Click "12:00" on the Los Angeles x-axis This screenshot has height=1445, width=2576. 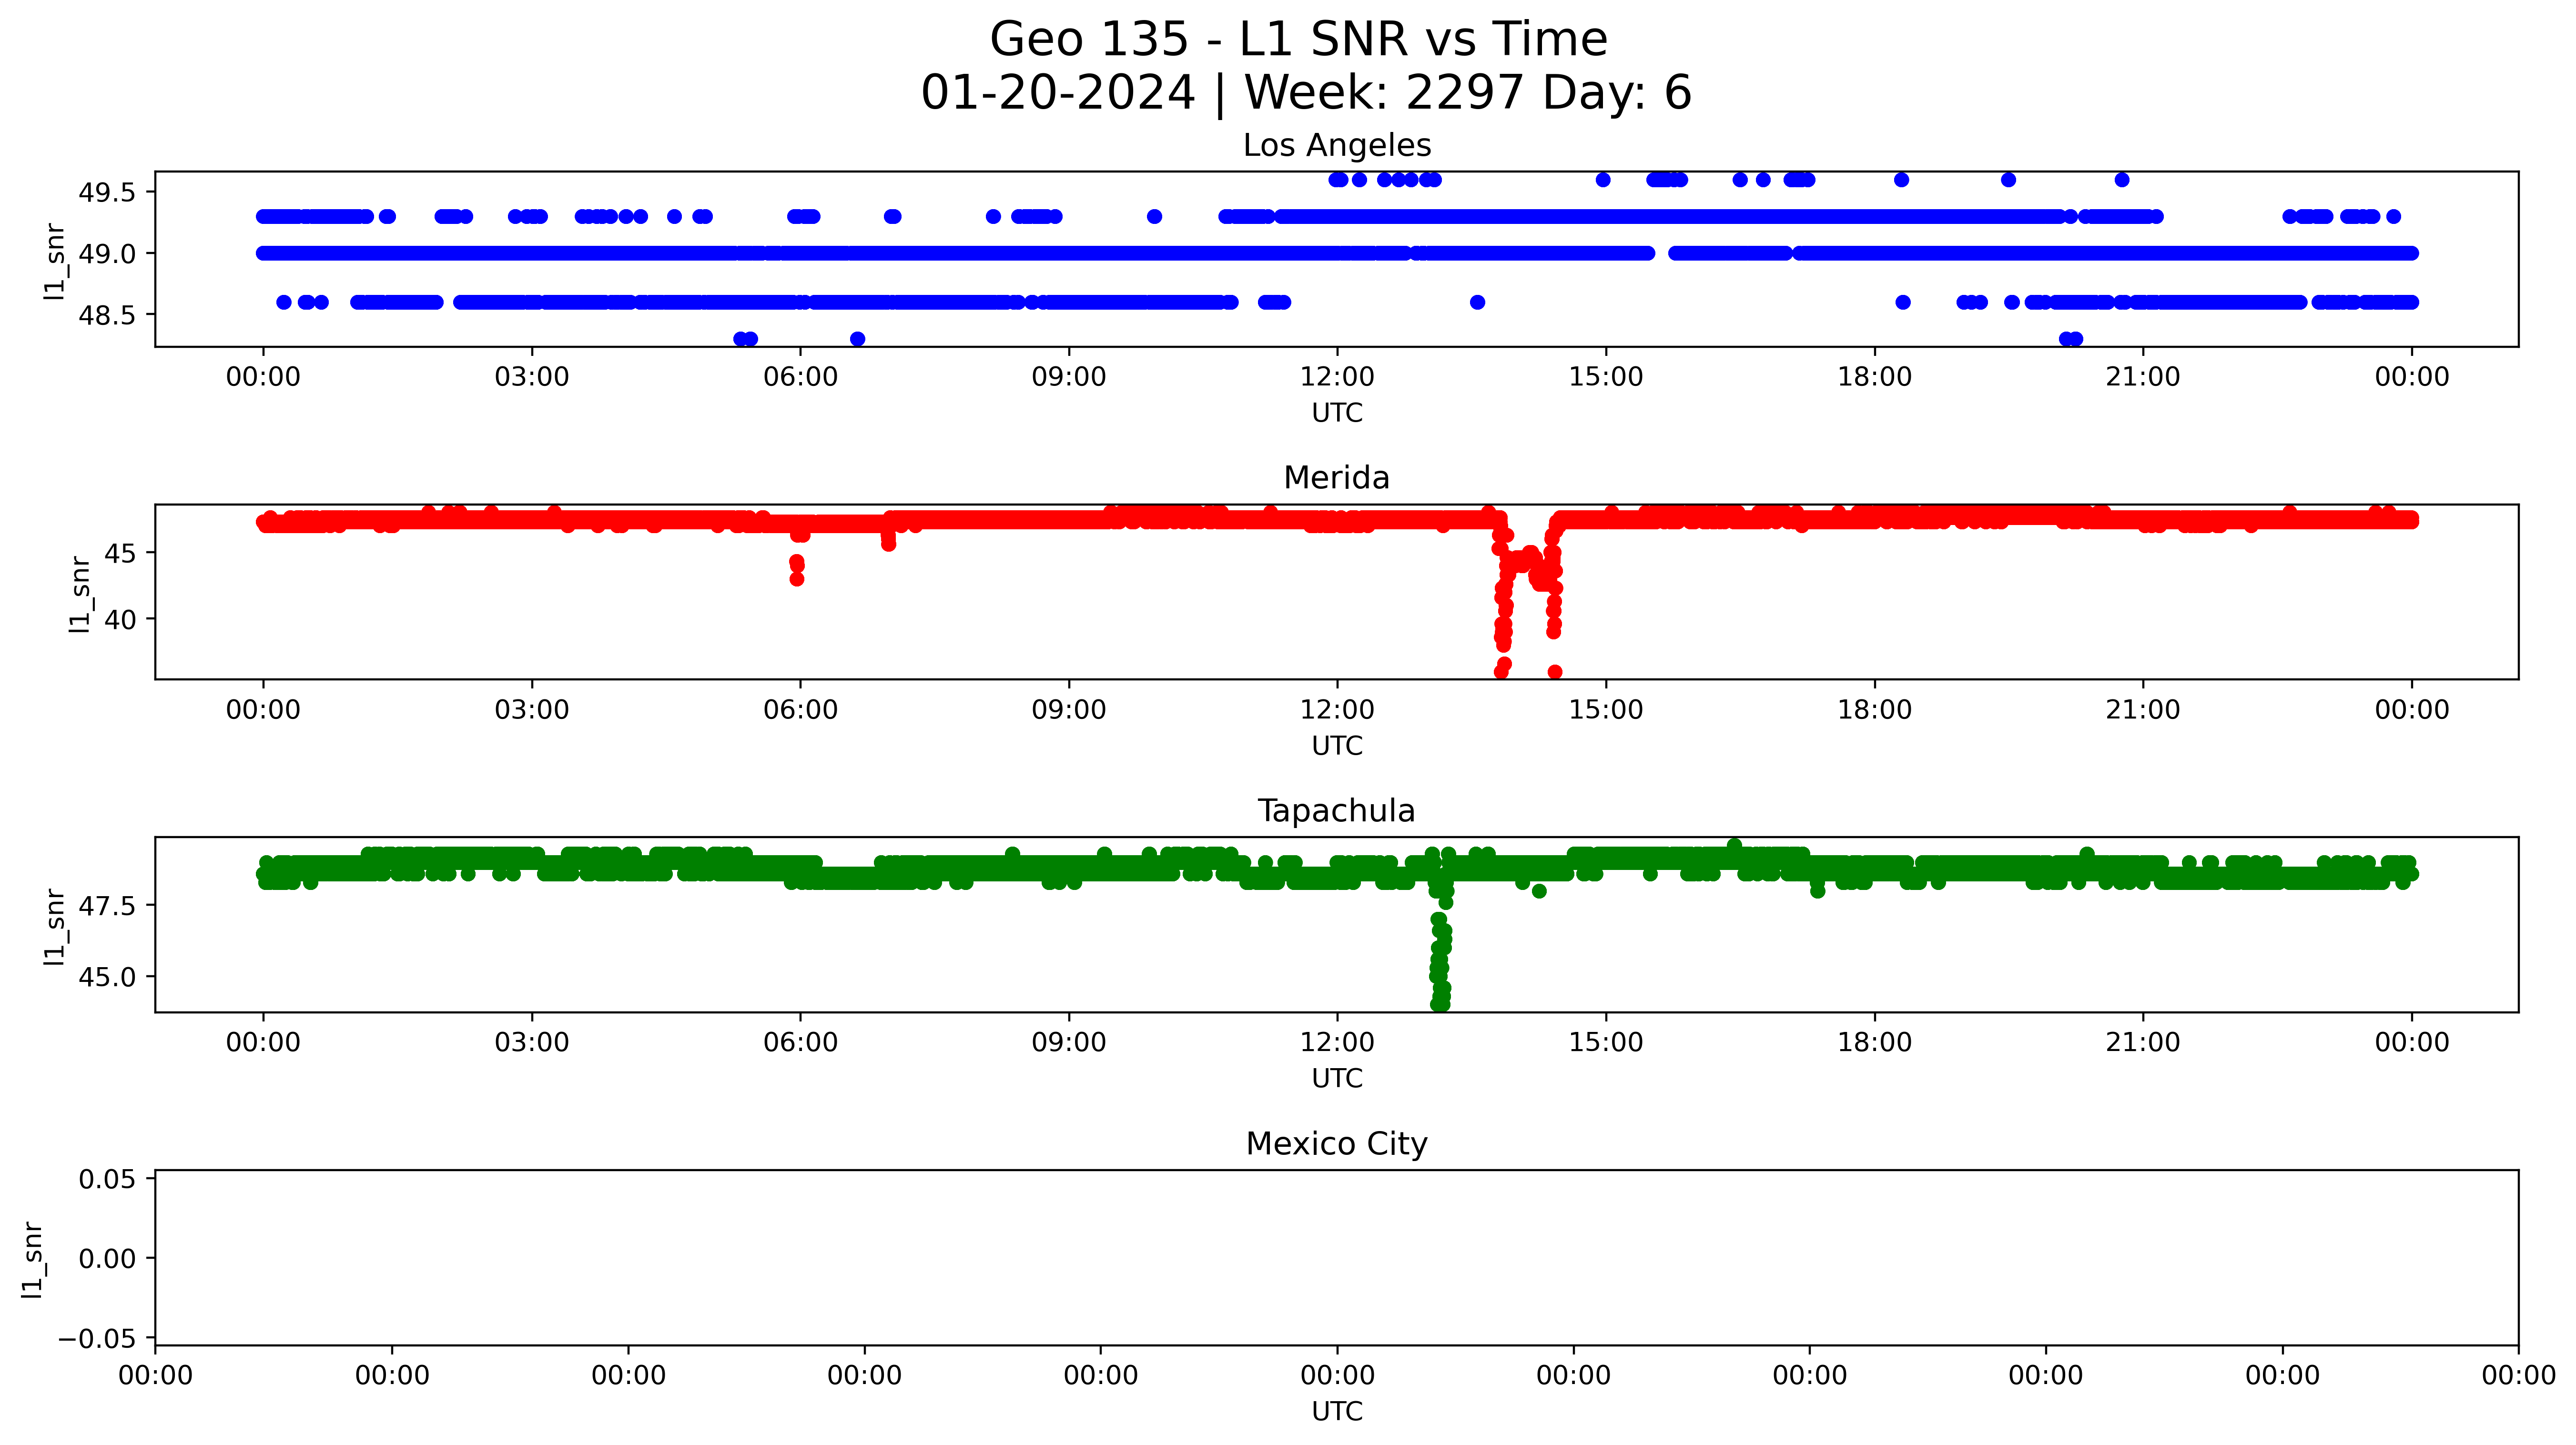pyautogui.click(x=1337, y=377)
